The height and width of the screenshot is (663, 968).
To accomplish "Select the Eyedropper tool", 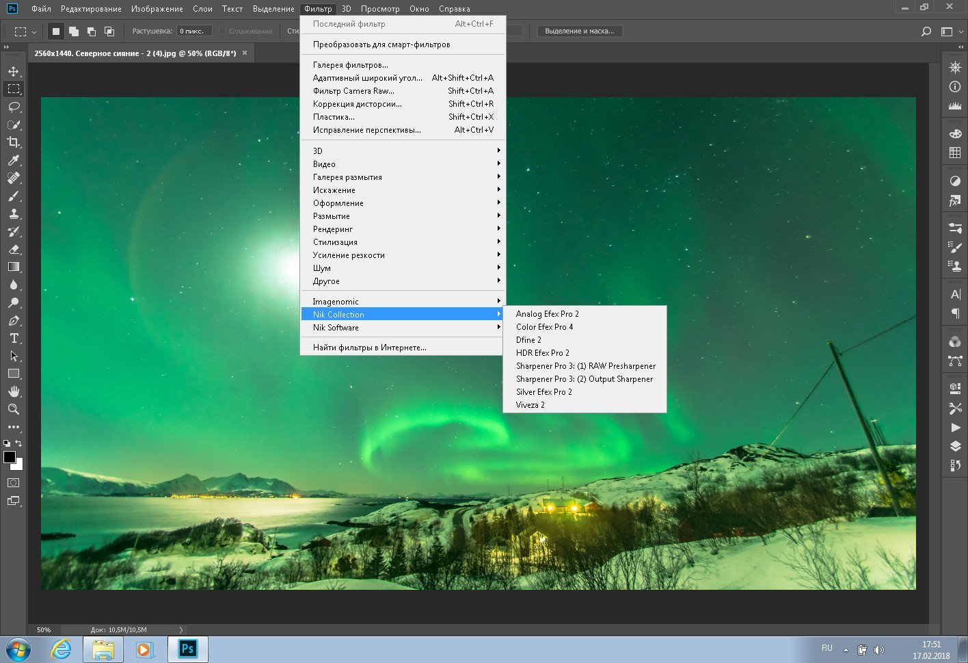I will point(14,160).
